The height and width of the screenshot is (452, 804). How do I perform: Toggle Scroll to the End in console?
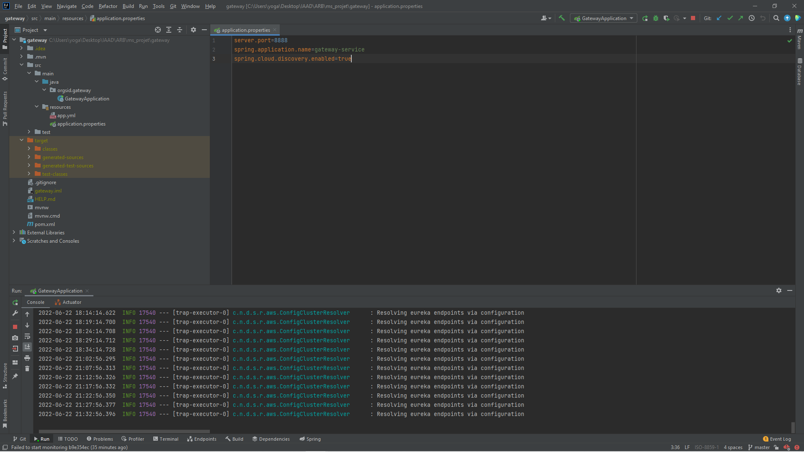(x=27, y=347)
